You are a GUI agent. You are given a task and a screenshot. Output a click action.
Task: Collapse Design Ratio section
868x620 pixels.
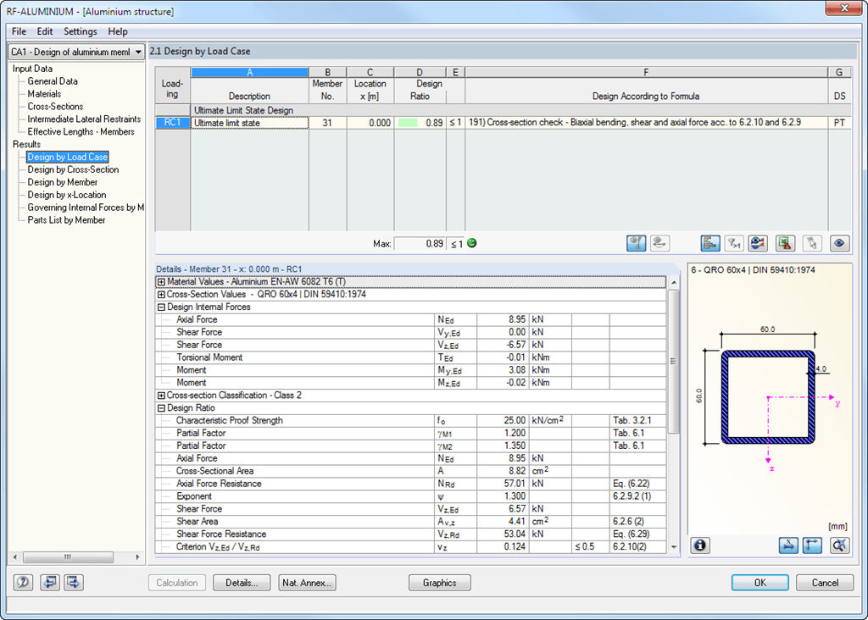point(161,408)
